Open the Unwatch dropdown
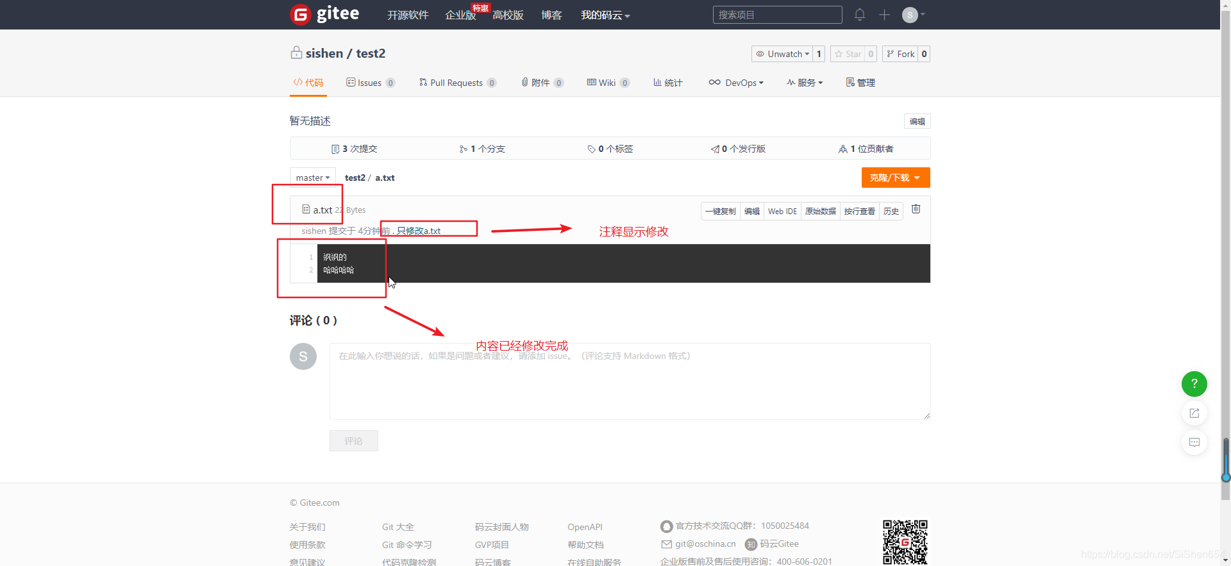Image resolution: width=1231 pixels, height=566 pixels. (782, 54)
